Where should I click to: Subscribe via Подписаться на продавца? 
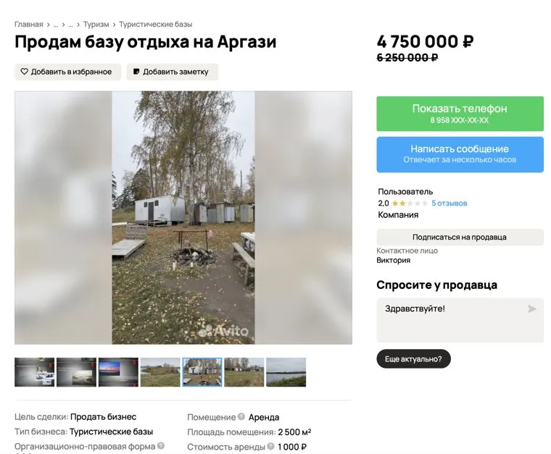[x=460, y=237]
